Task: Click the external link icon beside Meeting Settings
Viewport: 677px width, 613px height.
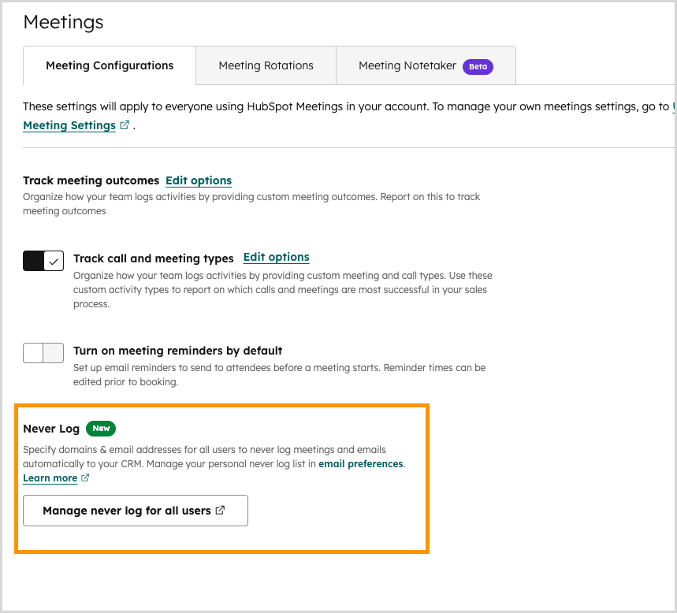Action: tap(124, 124)
